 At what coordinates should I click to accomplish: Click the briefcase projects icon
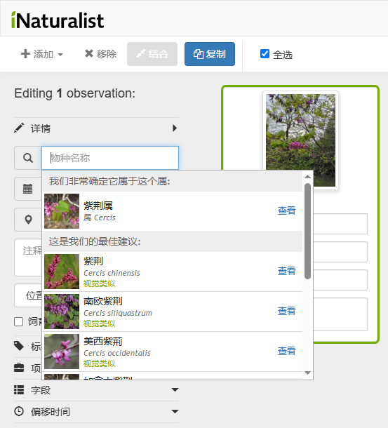click(19, 368)
